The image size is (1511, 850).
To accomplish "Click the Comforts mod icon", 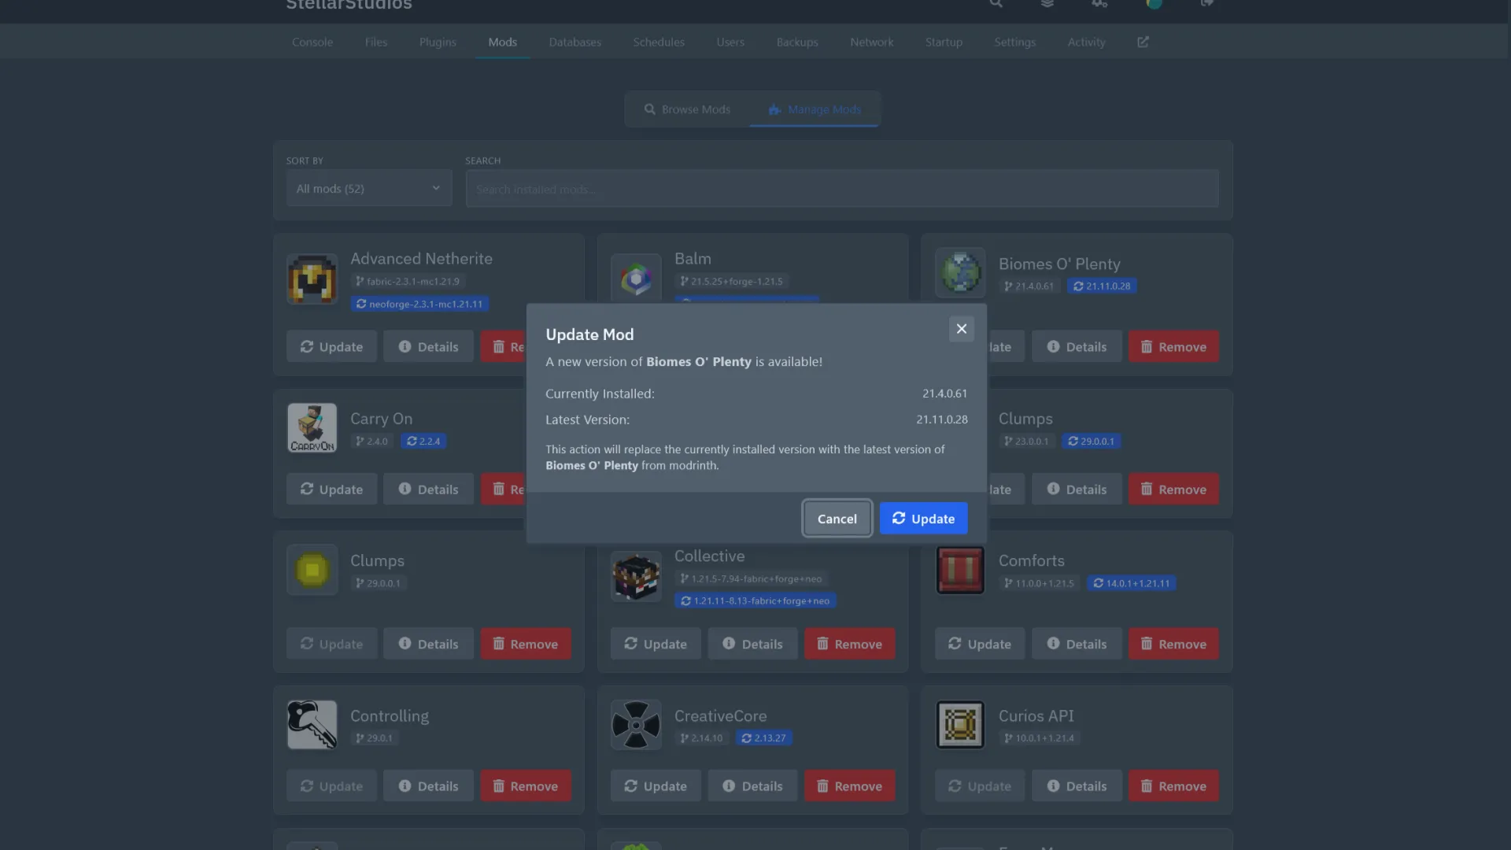I will click(x=959, y=570).
